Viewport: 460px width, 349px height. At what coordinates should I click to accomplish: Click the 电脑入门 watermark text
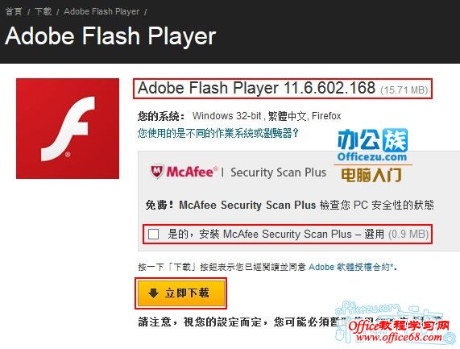point(371,175)
